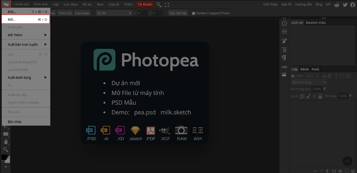This screenshot has width=357, height=173.
Task: Expand the Mở Thêm submenu
Action: coord(26,35)
